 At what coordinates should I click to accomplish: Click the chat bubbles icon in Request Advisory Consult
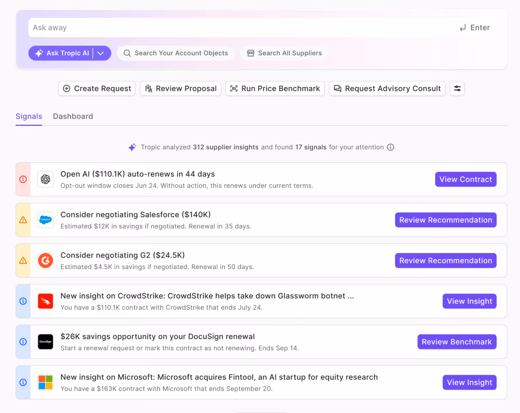[337, 88]
